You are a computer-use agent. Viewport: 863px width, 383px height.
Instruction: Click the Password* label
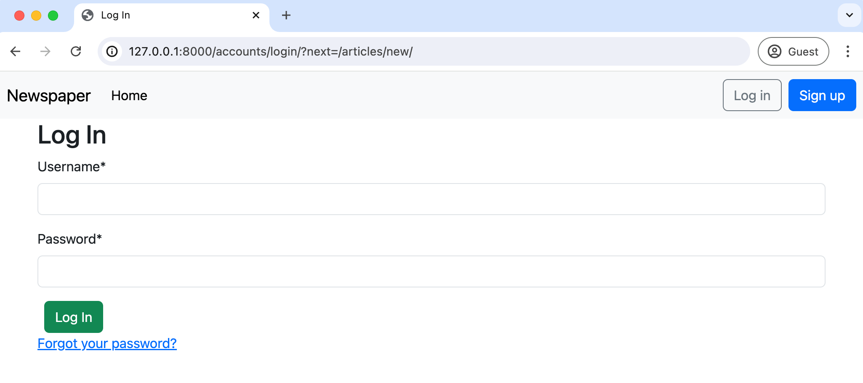(70, 239)
